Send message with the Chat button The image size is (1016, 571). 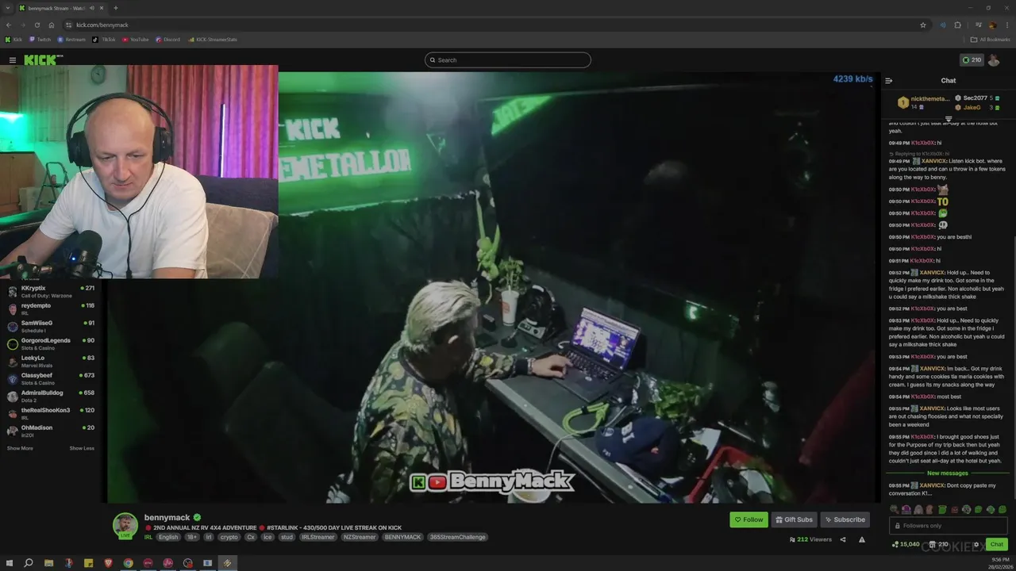997,544
